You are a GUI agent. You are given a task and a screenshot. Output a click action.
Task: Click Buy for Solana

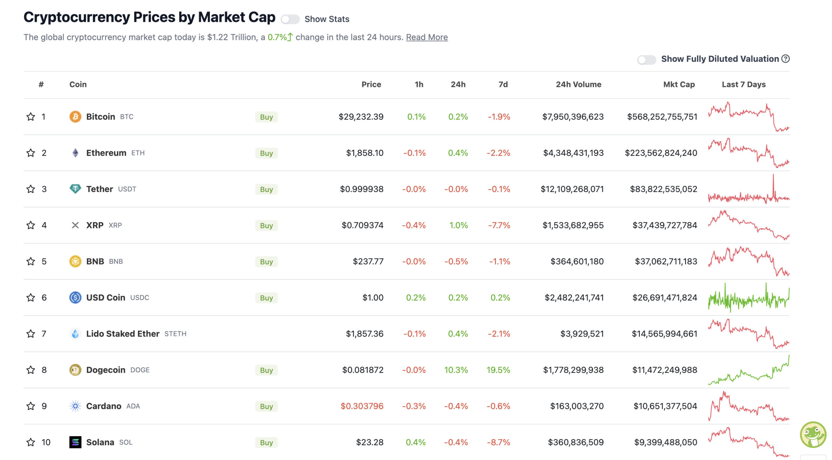(266, 442)
